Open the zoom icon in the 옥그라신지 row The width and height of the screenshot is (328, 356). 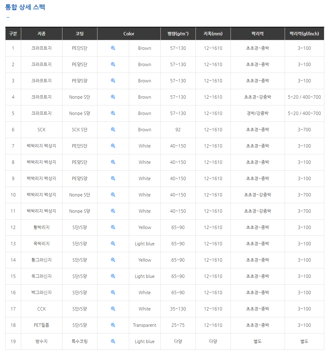(x=113, y=276)
